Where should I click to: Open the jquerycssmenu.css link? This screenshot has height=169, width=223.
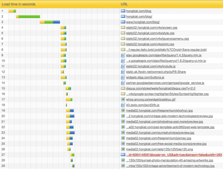pos(157,39)
